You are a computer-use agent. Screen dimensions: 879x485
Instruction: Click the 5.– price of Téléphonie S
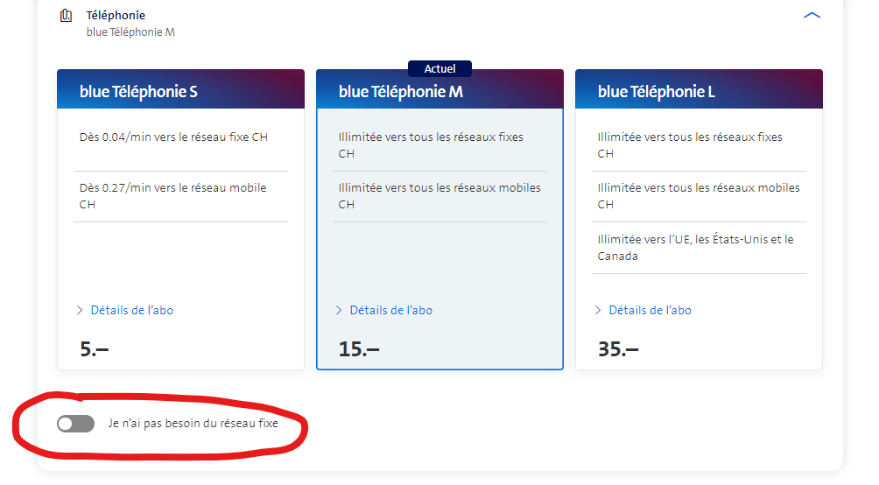pyautogui.click(x=95, y=348)
